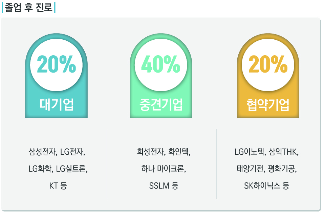Select the 대기업 label
The height and width of the screenshot is (213, 322).
(57, 104)
